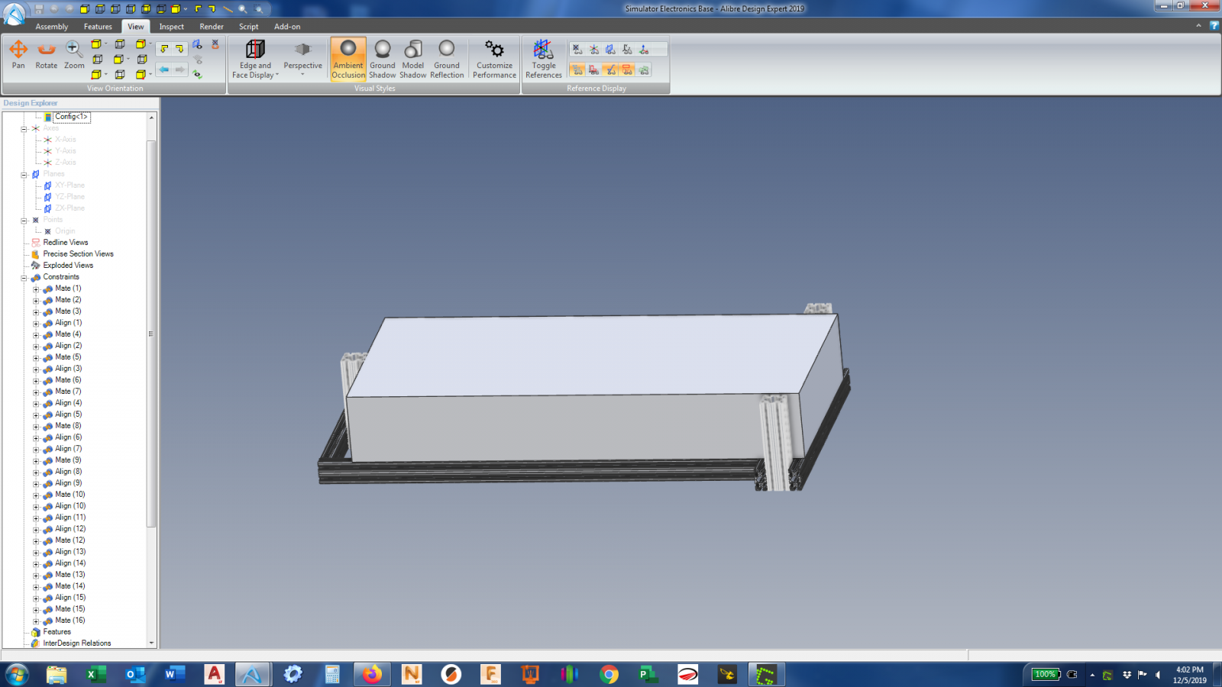Select the Origin point tree item
1222x687 pixels.
(65, 231)
